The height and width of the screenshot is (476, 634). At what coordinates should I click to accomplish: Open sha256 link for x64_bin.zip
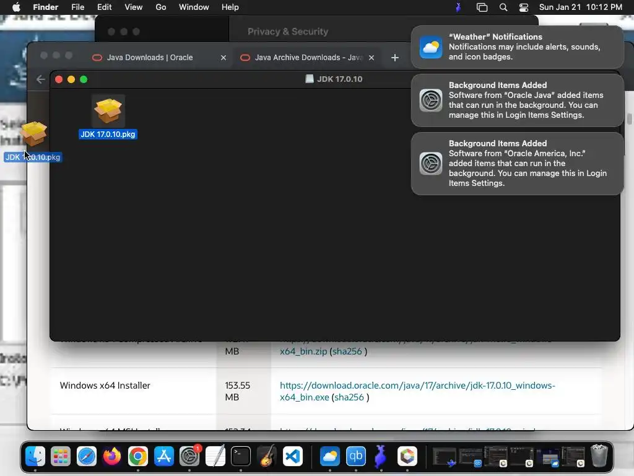coord(347,351)
